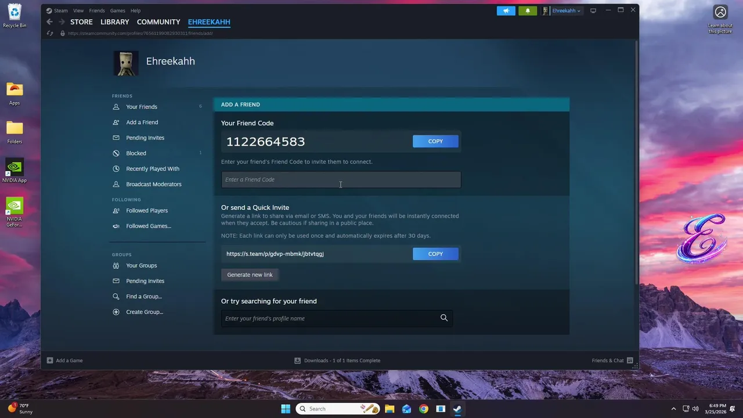Screen dimensions: 743x418
Task: Open Recently Played With
Action: click(153, 169)
